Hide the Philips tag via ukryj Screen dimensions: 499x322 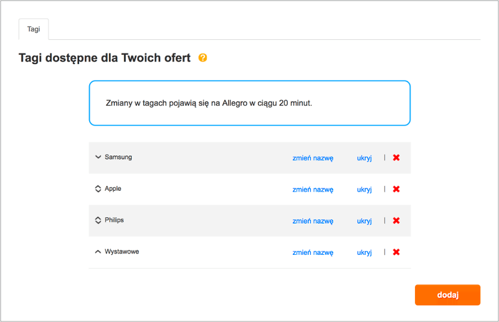pyautogui.click(x=364, y=221)
